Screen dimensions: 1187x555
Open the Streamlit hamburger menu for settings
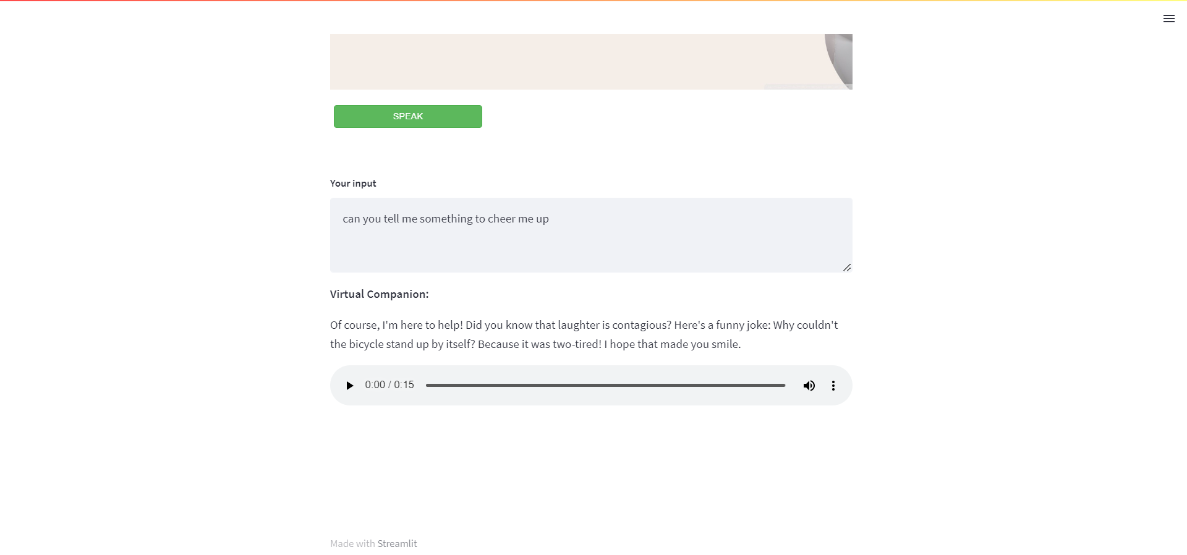pyautogui.click(x=1169, y=19)
